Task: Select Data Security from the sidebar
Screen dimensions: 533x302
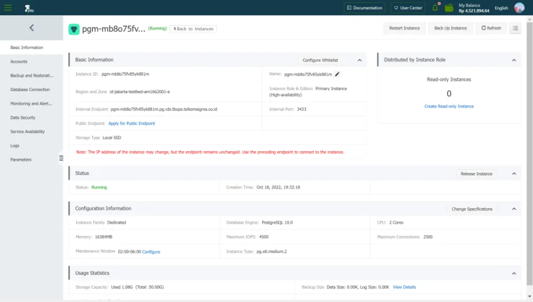Action: [x=23, y=118]
